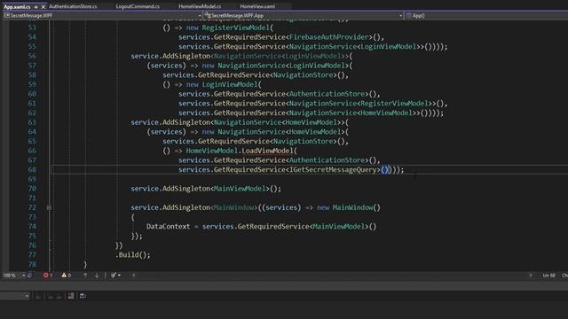Click AuthenticationStore on line 60
The image size is (568, 319).
click(x=327, y=94)
